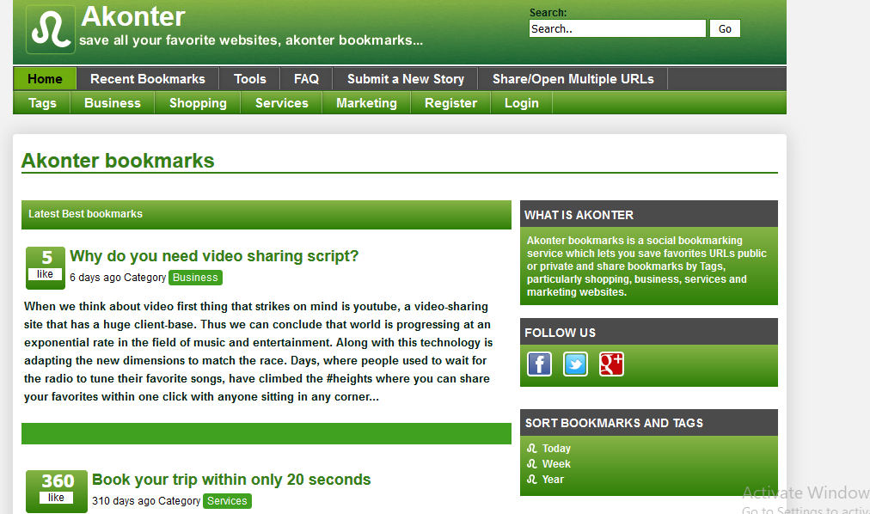Switch to the Home tab

44,78
